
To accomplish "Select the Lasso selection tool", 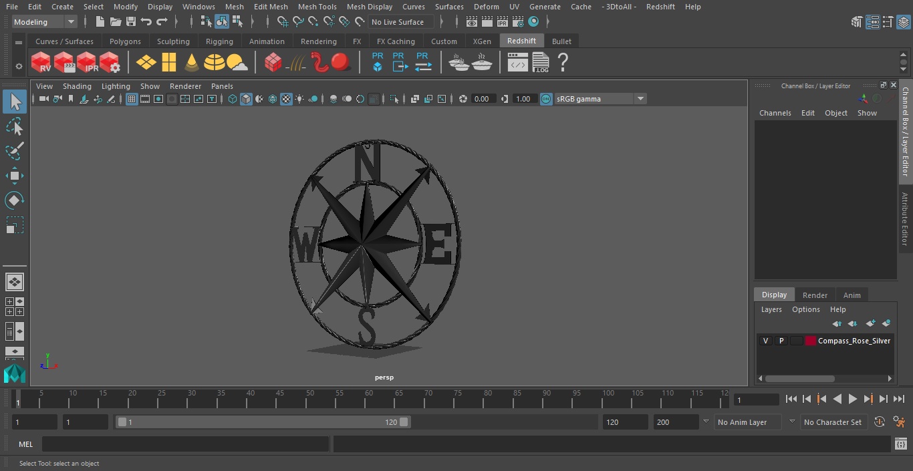I will point(15,126).
